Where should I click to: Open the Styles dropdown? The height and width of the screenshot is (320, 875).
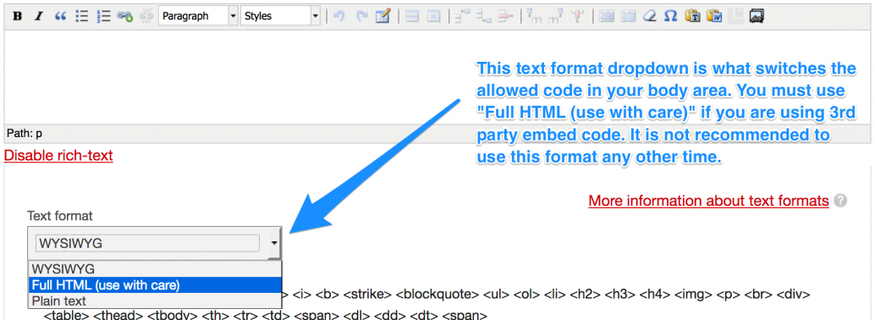click(281, 16)
